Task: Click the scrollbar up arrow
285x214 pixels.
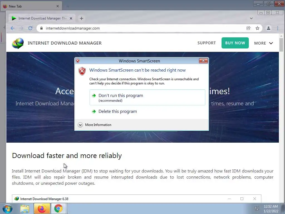Action: tap(281, 36)
